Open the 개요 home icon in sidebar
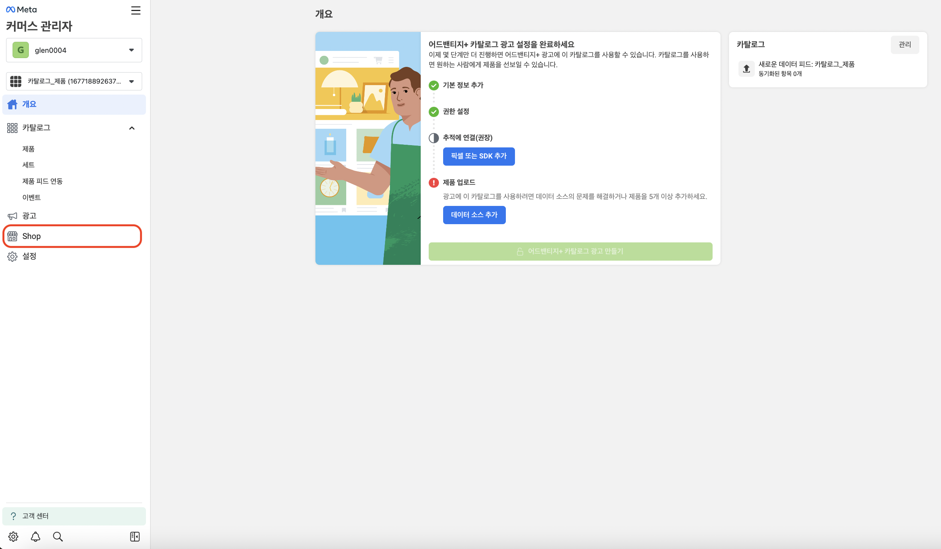941x549 pixels. click(x=13, y=104)
